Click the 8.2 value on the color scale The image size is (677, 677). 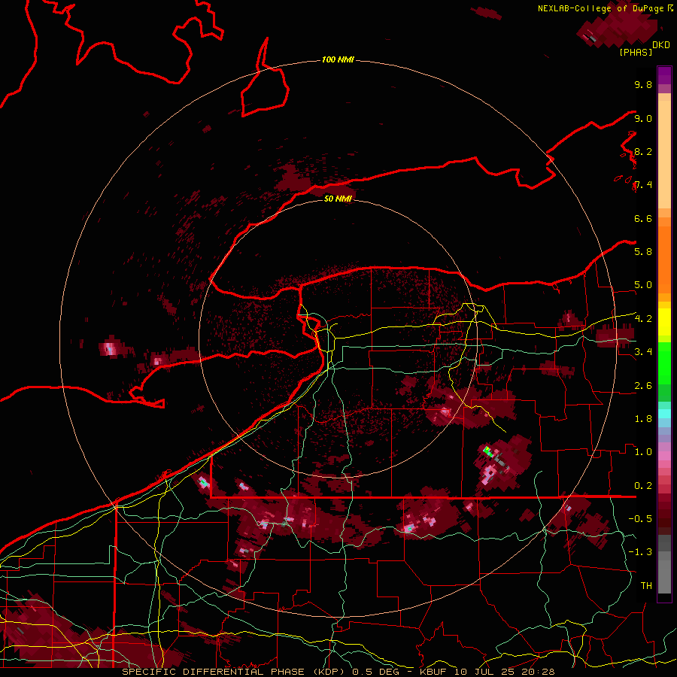(643, 151)
